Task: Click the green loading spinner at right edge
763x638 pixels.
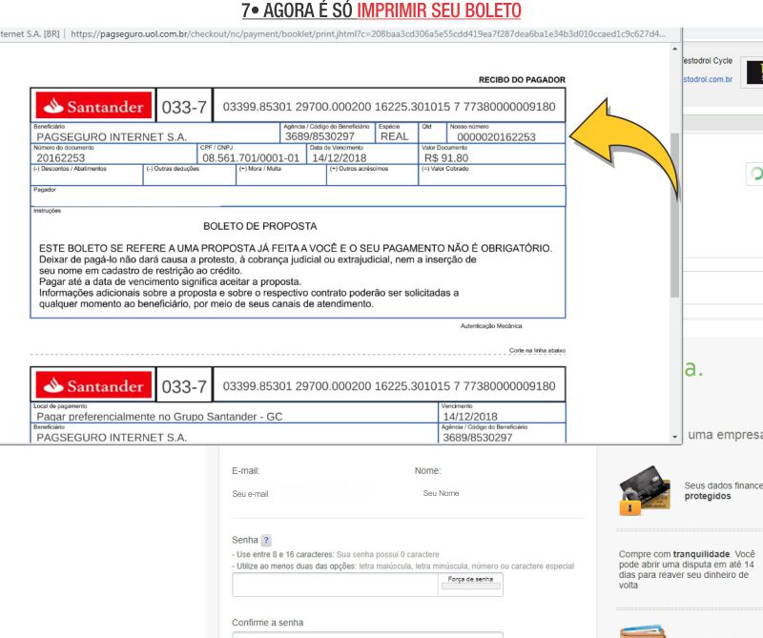Action: pos(756,174)
